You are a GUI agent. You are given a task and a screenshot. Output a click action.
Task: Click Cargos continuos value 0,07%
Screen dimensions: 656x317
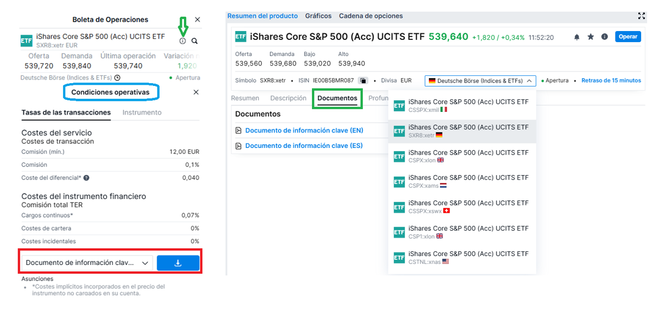point(191,216)
